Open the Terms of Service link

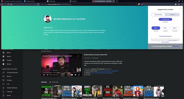[x=173, y=41]
